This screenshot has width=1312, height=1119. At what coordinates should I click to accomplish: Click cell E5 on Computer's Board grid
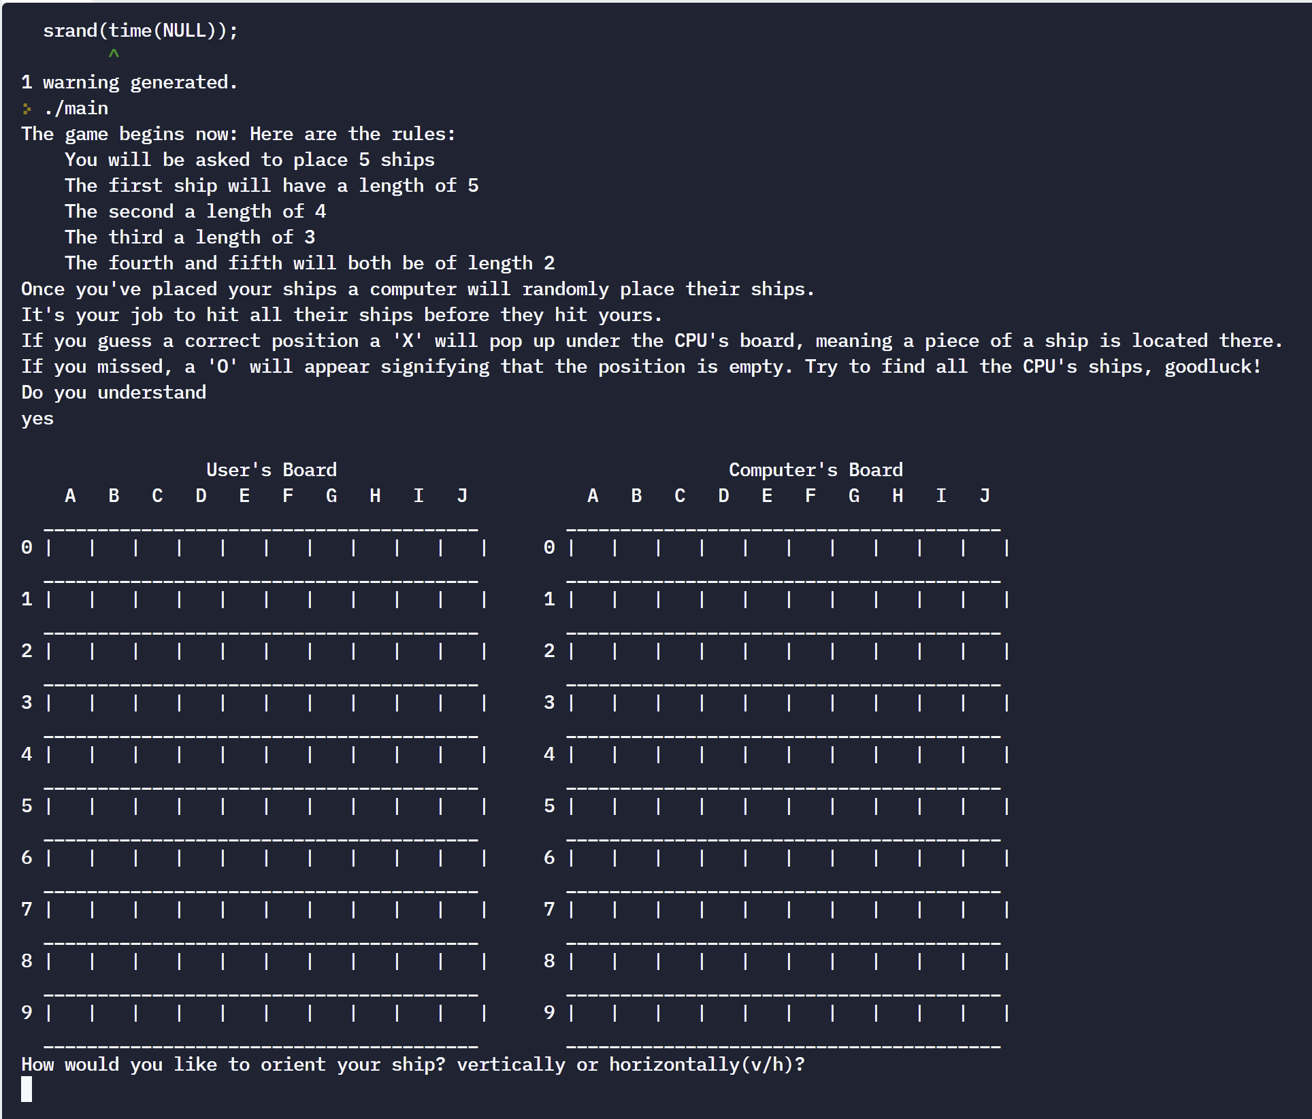[768, 806]
